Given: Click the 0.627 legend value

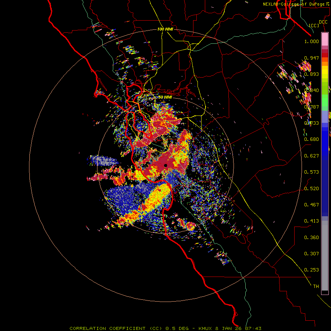Looking at the screenshot, I should pos(312,156).
